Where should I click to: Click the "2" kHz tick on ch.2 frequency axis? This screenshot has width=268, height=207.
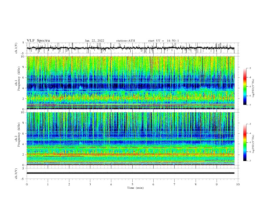(24, 155)
